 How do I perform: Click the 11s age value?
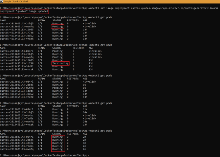[x=85, y=110]
